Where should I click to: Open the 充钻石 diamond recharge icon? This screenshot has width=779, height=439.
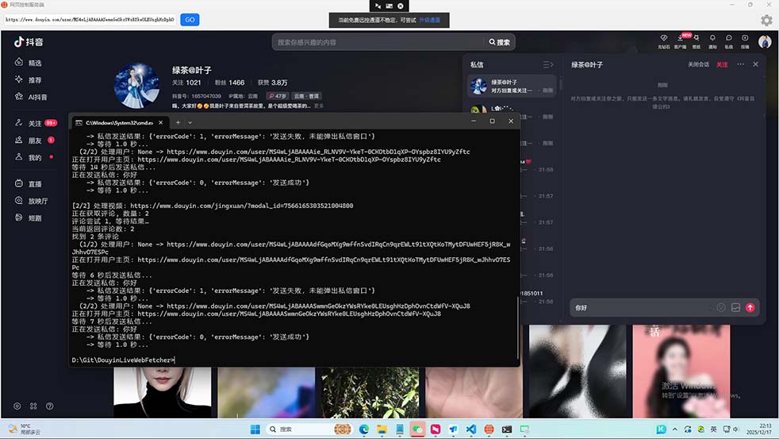[664, 39]
